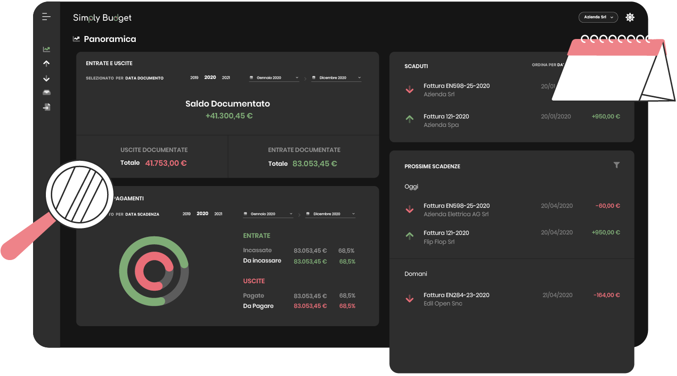The image size is (677, 376).
Task: Click the export document icon in sidebar
Action: click(x=46, y=107)
